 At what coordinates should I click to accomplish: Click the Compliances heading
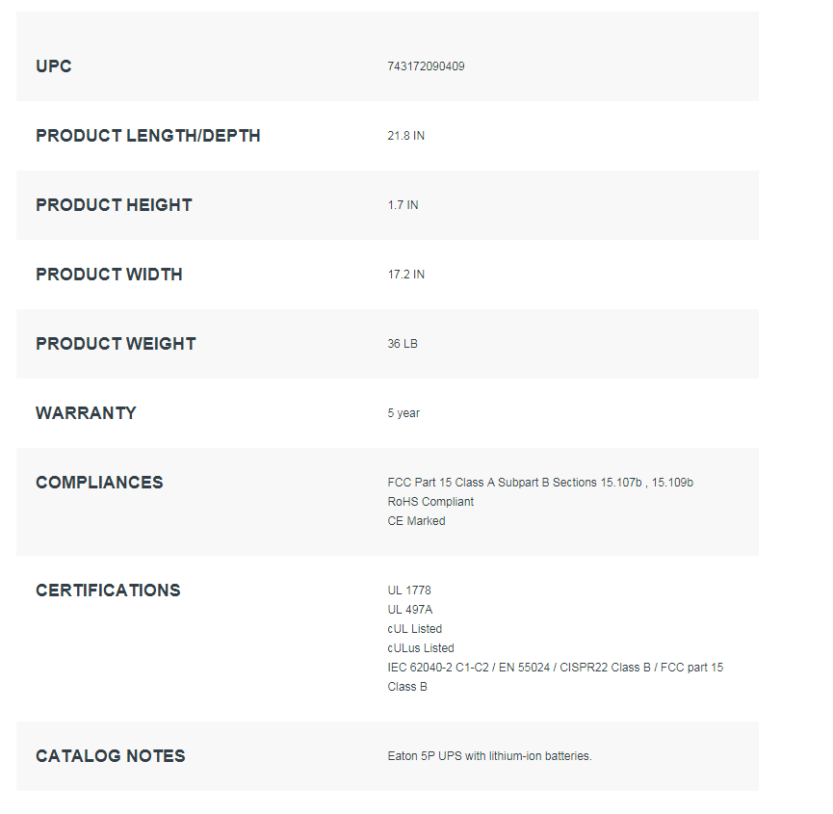[99, 483]
